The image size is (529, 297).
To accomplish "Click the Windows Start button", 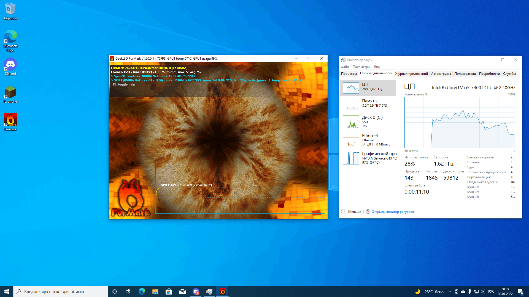I will coord(7,291).
